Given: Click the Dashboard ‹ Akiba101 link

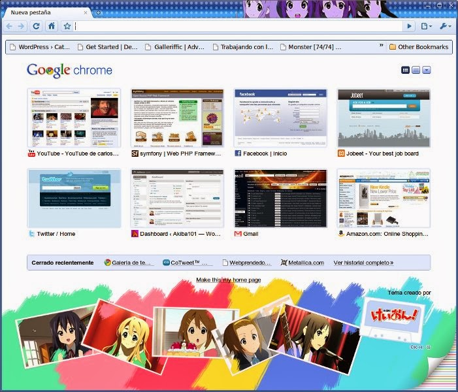Looking at the screenshot, I should [x=180, y=234].
